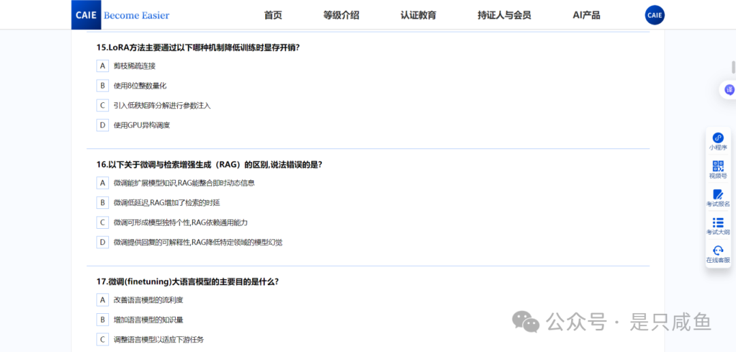Open the purple translate floating icon
The width and height of the screenshot is (736, 352).
pos(729,89)
